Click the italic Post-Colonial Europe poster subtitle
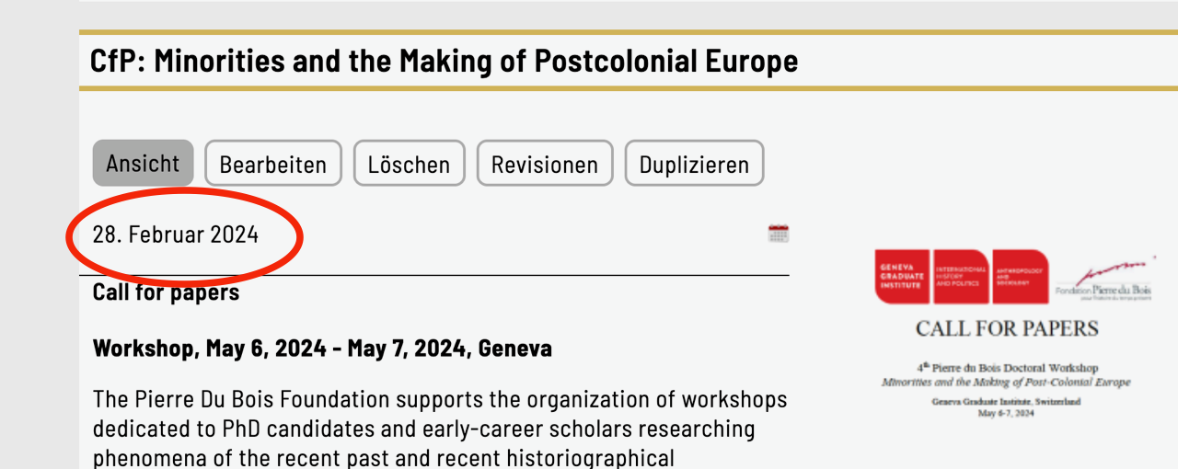Viewport: 1178px width, 469px height. tap(1006, 382)
